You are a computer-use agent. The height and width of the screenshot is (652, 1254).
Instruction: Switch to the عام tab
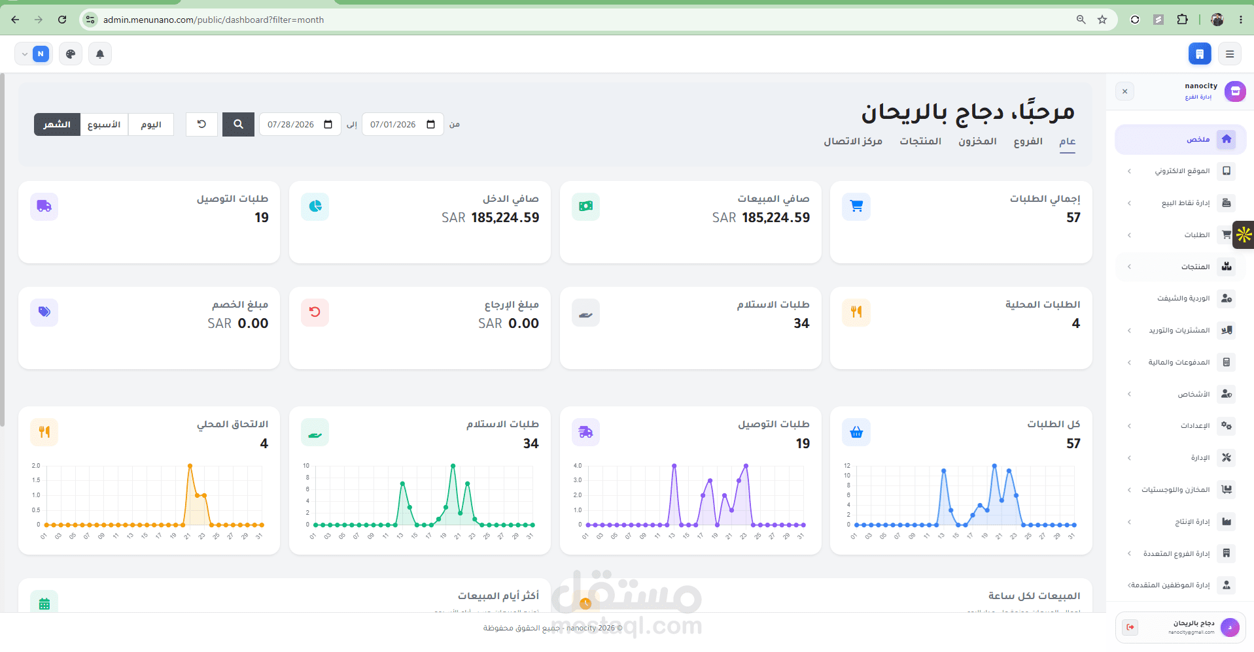pos(1068,142)
